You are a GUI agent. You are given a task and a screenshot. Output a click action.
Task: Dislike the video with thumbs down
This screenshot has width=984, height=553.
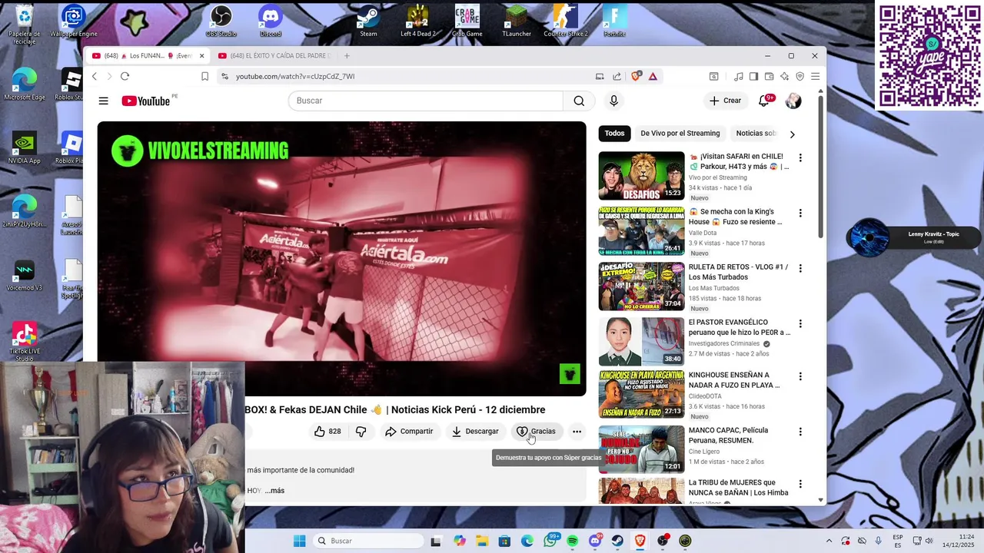tap(361, 432)
